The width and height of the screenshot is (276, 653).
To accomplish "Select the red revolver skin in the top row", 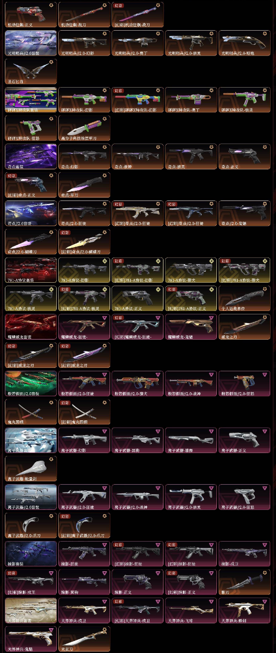I will coord(31,15).
